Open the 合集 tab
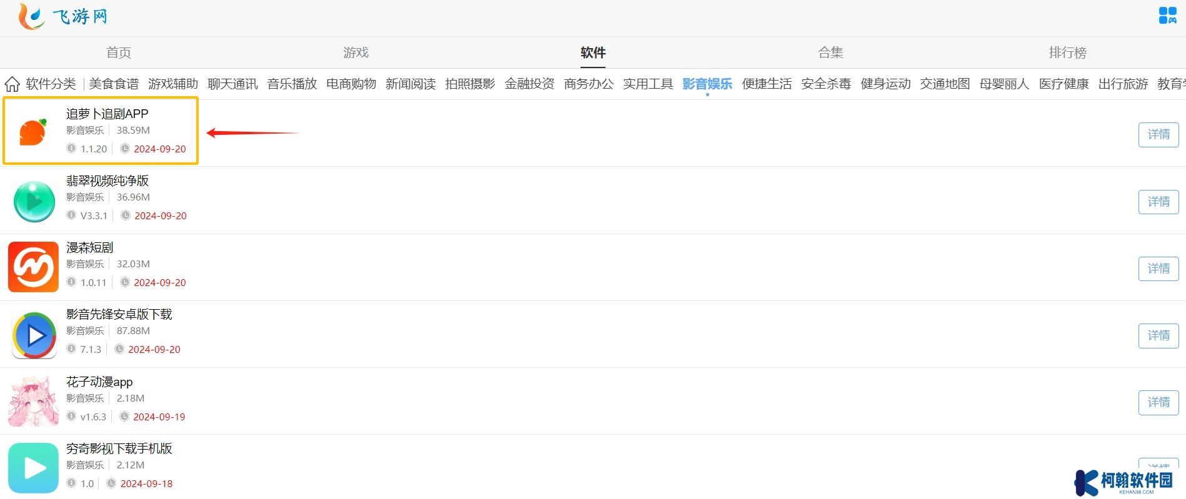1186x499 pixels. click(830, 52)
